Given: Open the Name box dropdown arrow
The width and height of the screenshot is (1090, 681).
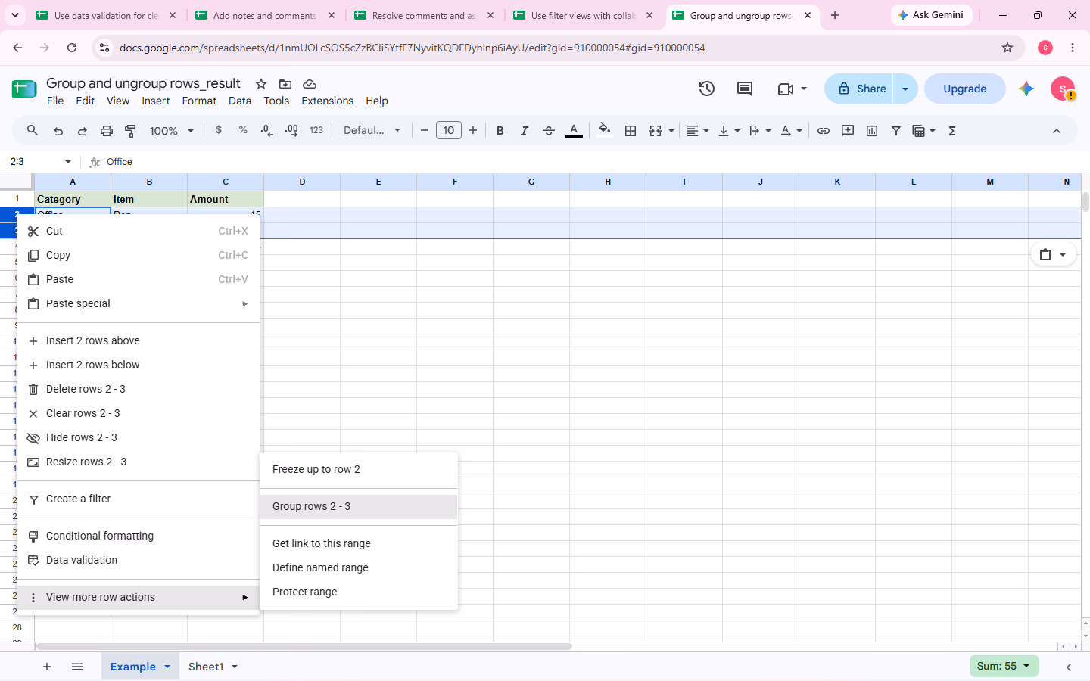Looking at the screenshot, I should tap(68, 162).
